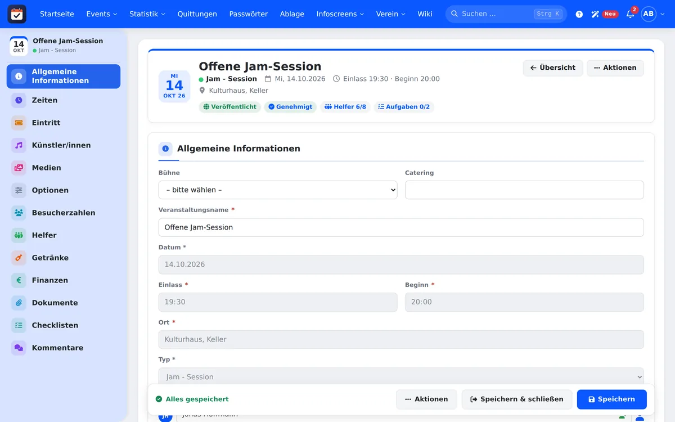This screenshot has width=675, height=422.
Task: Go to Startseite
Action: pos(57,14)
